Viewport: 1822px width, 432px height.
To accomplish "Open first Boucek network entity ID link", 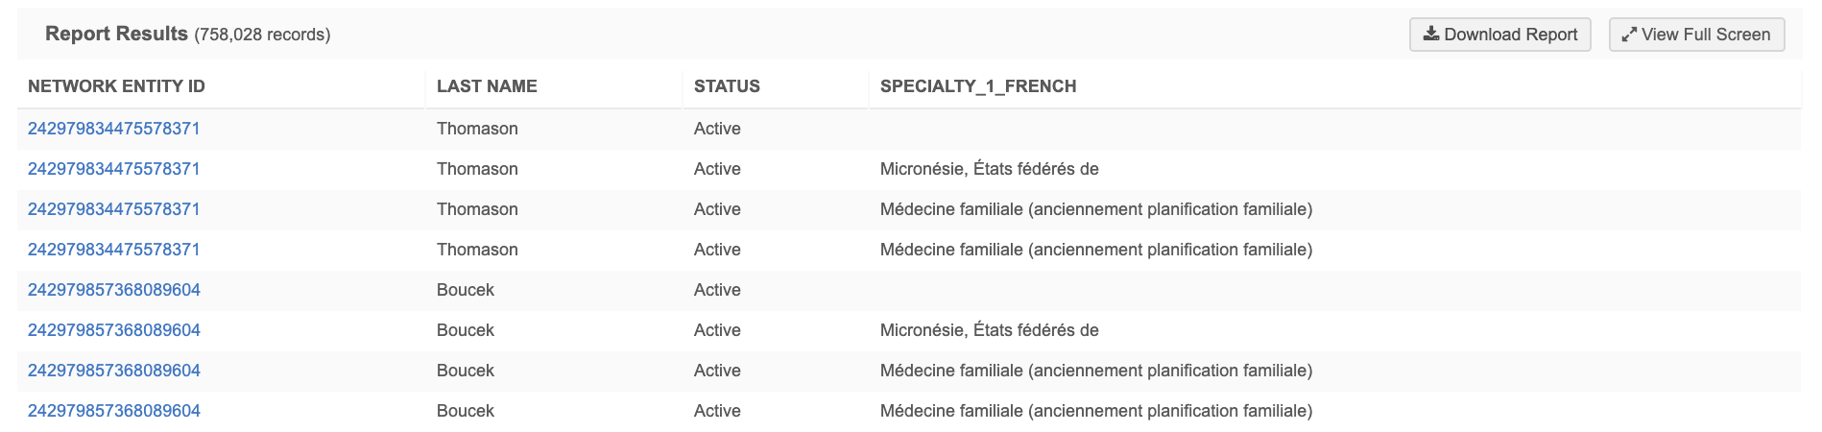I will pos(114,290).
